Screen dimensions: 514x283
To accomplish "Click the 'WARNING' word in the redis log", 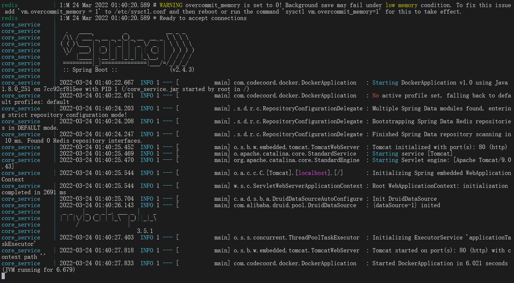I will click(x=171, y=5).
